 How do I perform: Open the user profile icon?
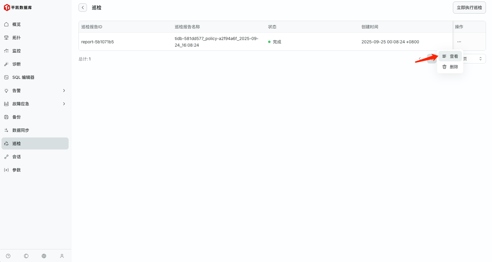(x=62, y=256)
